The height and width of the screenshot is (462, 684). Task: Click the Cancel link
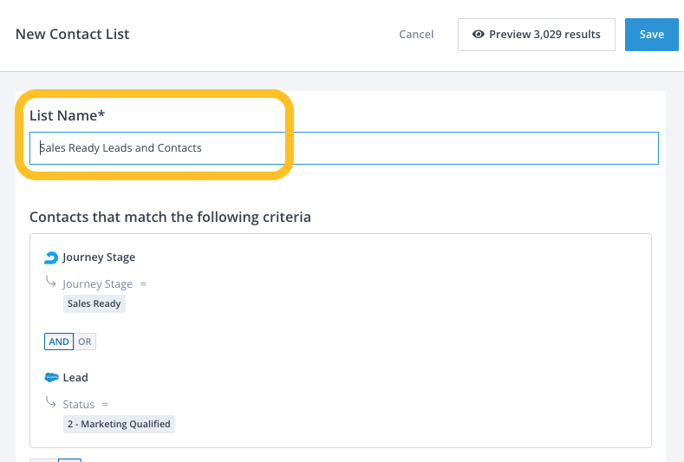tap(416, 35)
